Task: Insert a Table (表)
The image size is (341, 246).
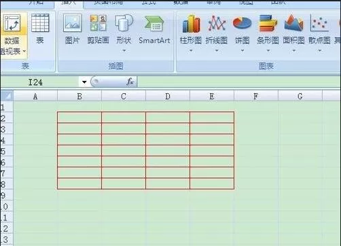Action: [x=40, y=29]
